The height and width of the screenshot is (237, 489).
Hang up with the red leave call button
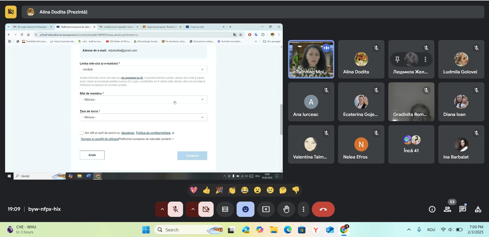click(x=323, y=209)
